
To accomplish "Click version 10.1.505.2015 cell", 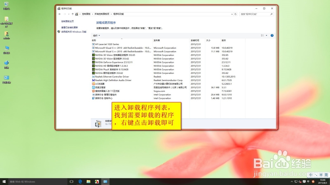I will click(228, 77).
